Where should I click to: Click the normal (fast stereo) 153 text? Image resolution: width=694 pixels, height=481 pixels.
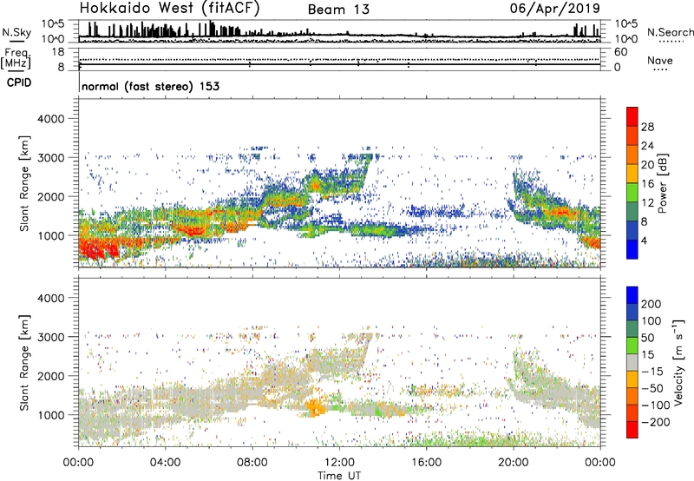point(150,86)
